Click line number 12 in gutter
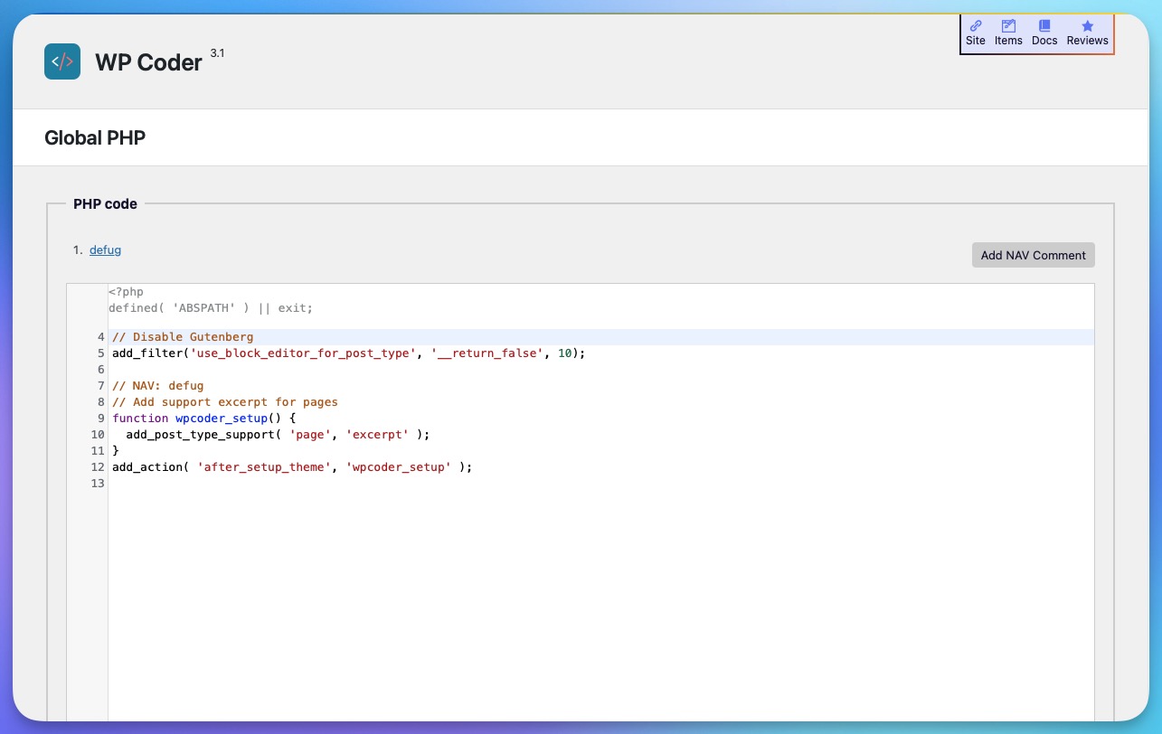Screen dimensions: 1162x734 pos(98,467)
